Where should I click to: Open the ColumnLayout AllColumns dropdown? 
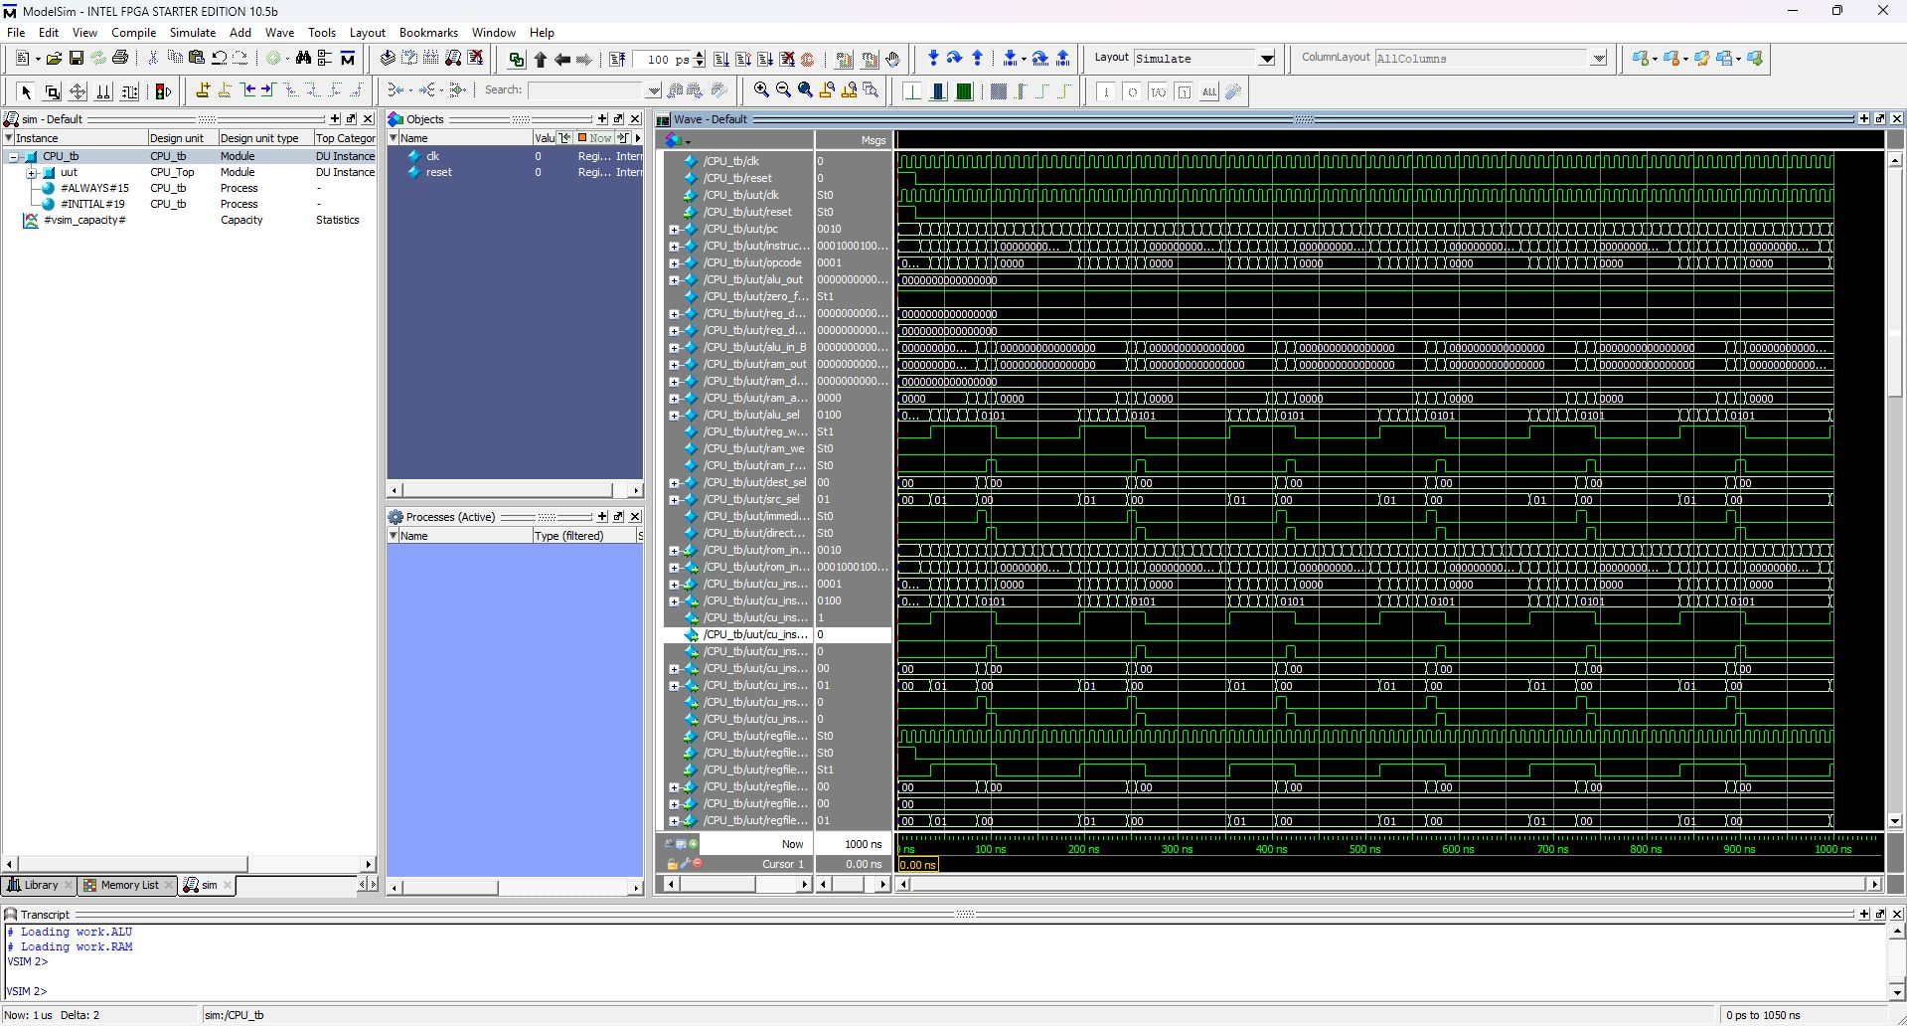[x=1598, y=59]
